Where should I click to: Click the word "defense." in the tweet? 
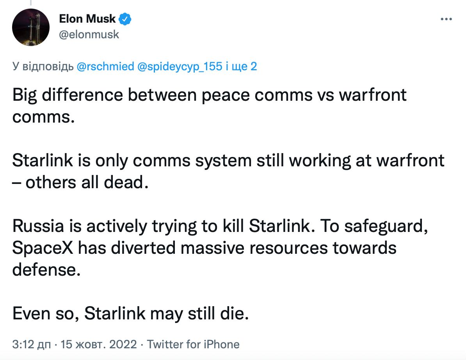tap(46, 269)
